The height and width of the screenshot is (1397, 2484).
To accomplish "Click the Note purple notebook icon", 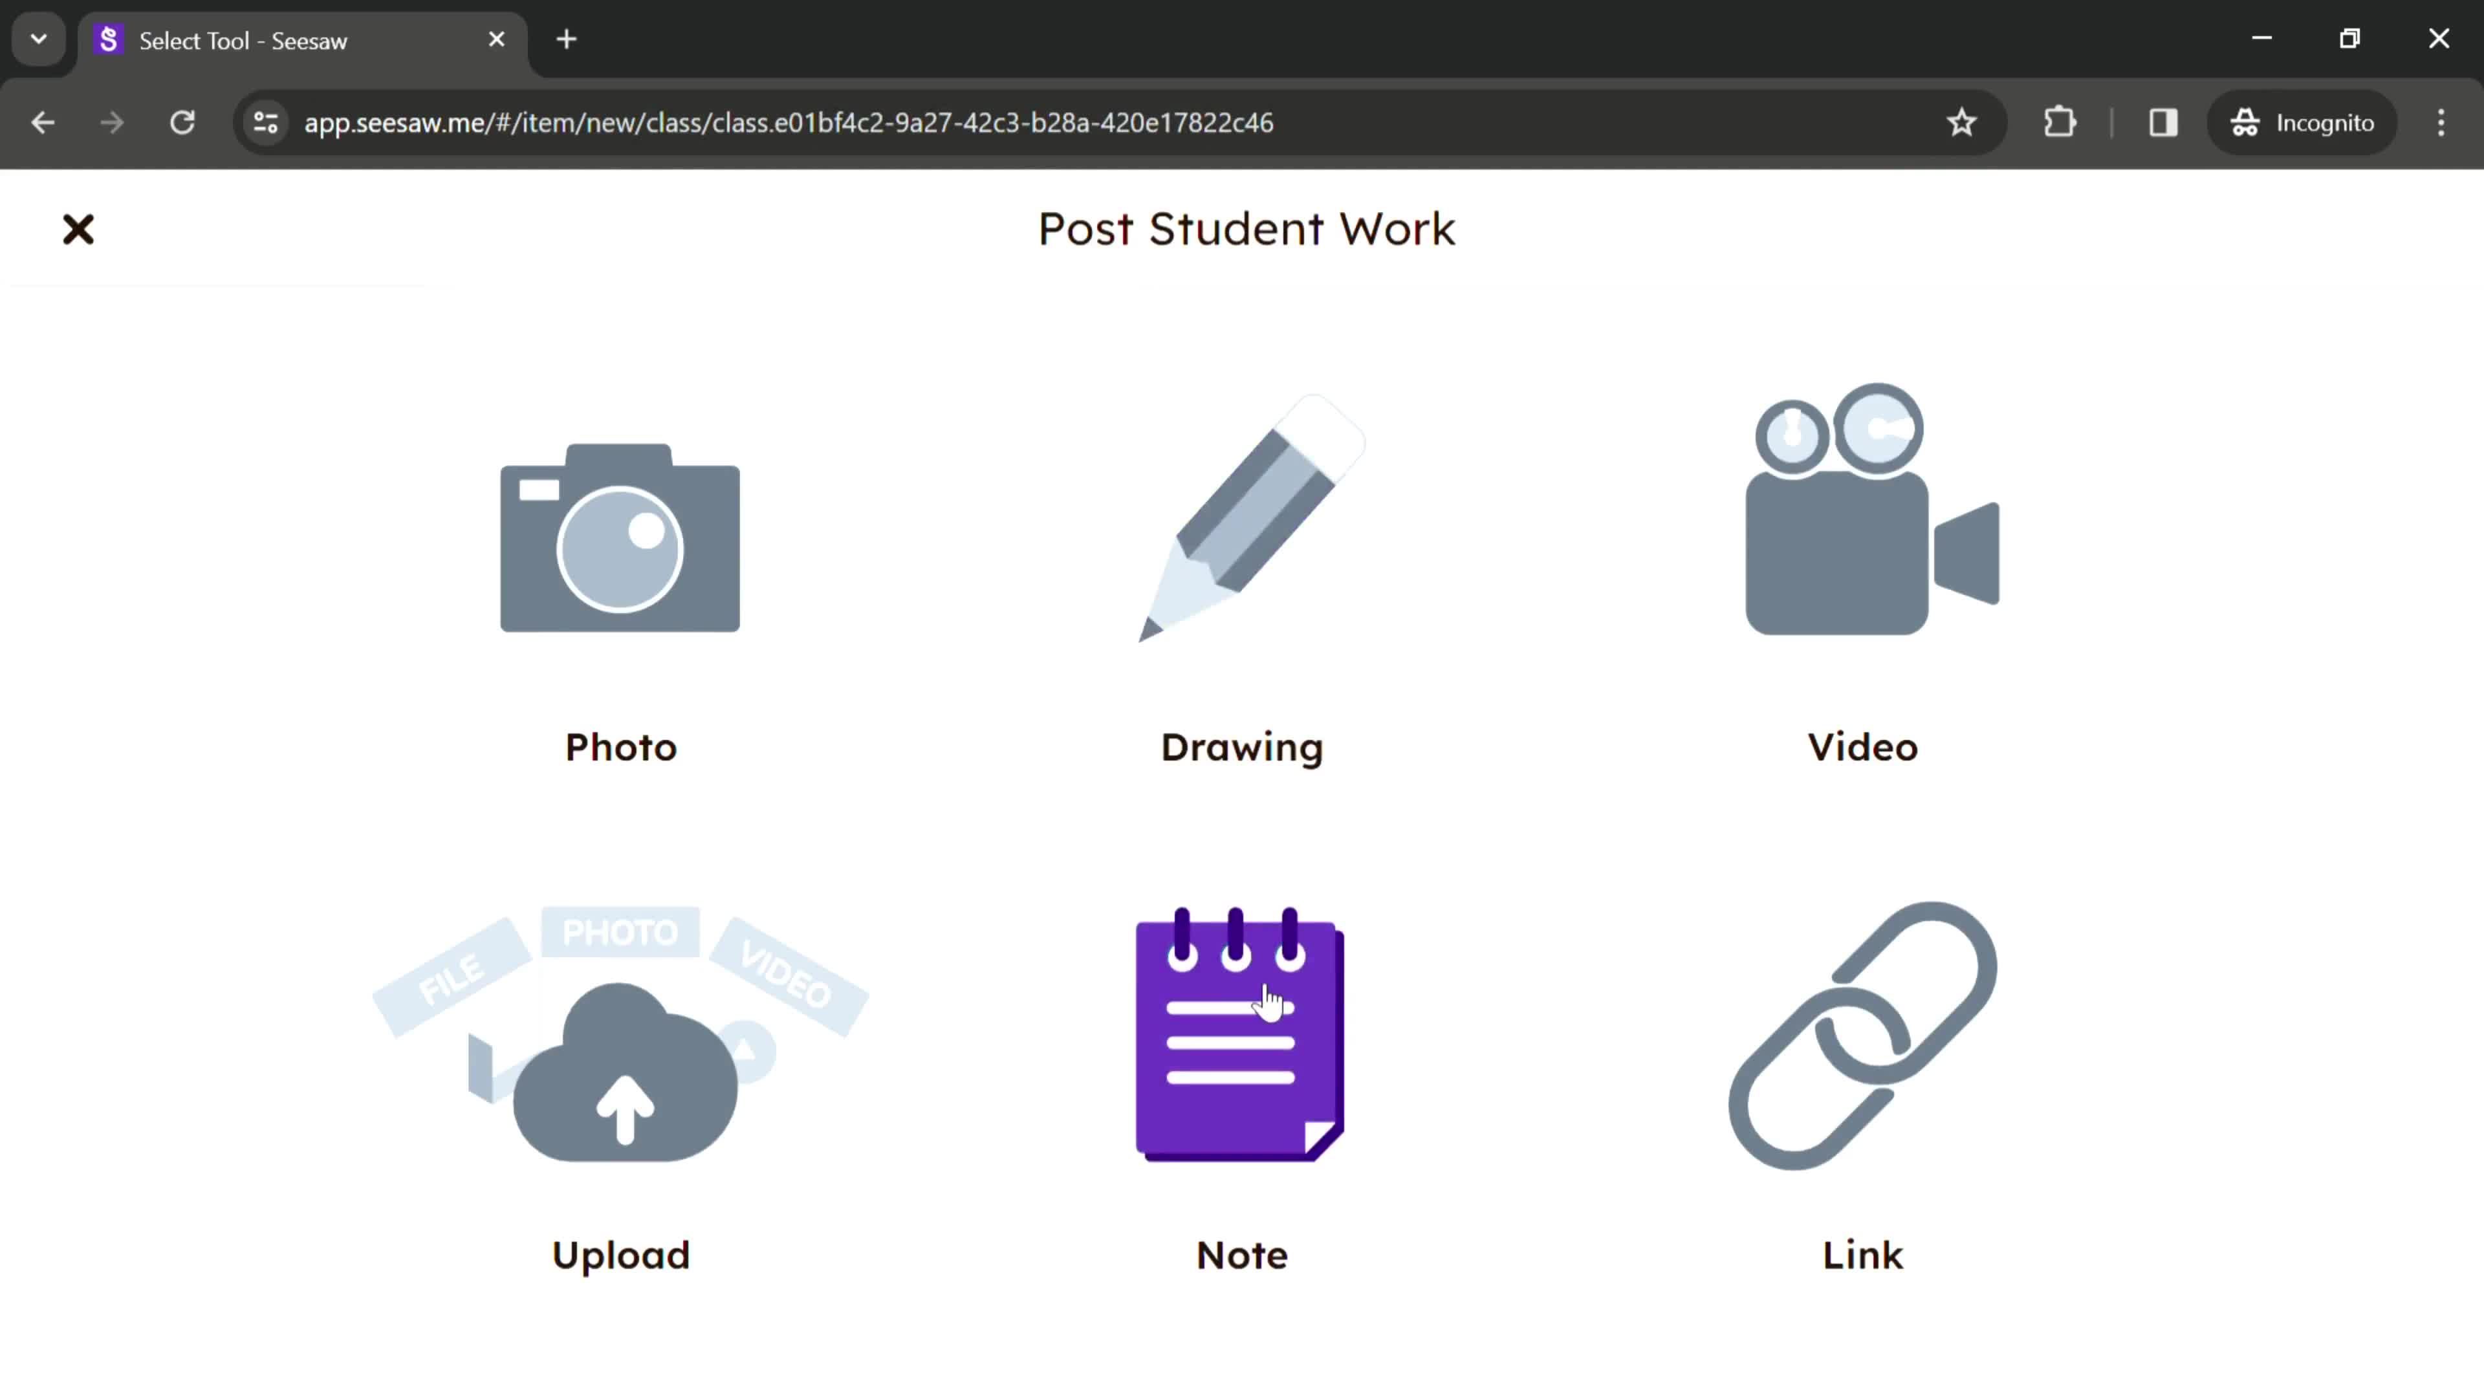I will point(1242,1037).
